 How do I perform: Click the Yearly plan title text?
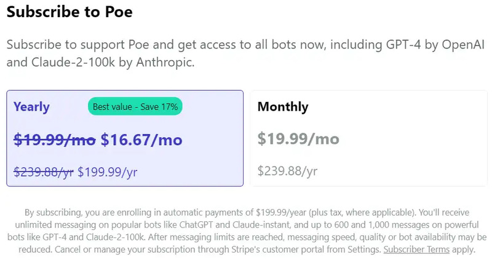[31, 107]
